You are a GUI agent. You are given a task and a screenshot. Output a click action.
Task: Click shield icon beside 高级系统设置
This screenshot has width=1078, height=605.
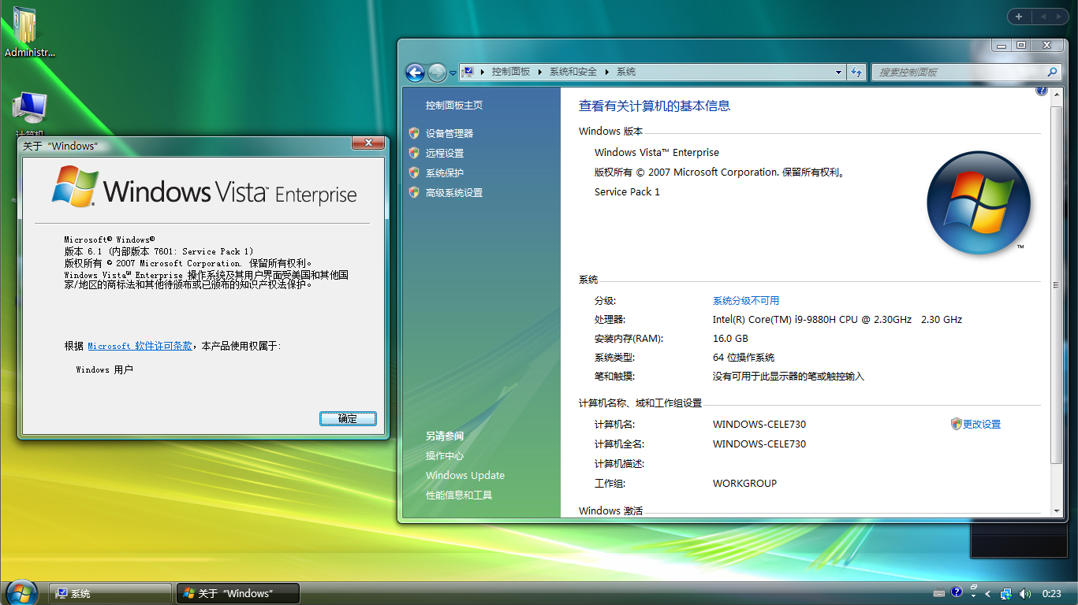[414, 192]
